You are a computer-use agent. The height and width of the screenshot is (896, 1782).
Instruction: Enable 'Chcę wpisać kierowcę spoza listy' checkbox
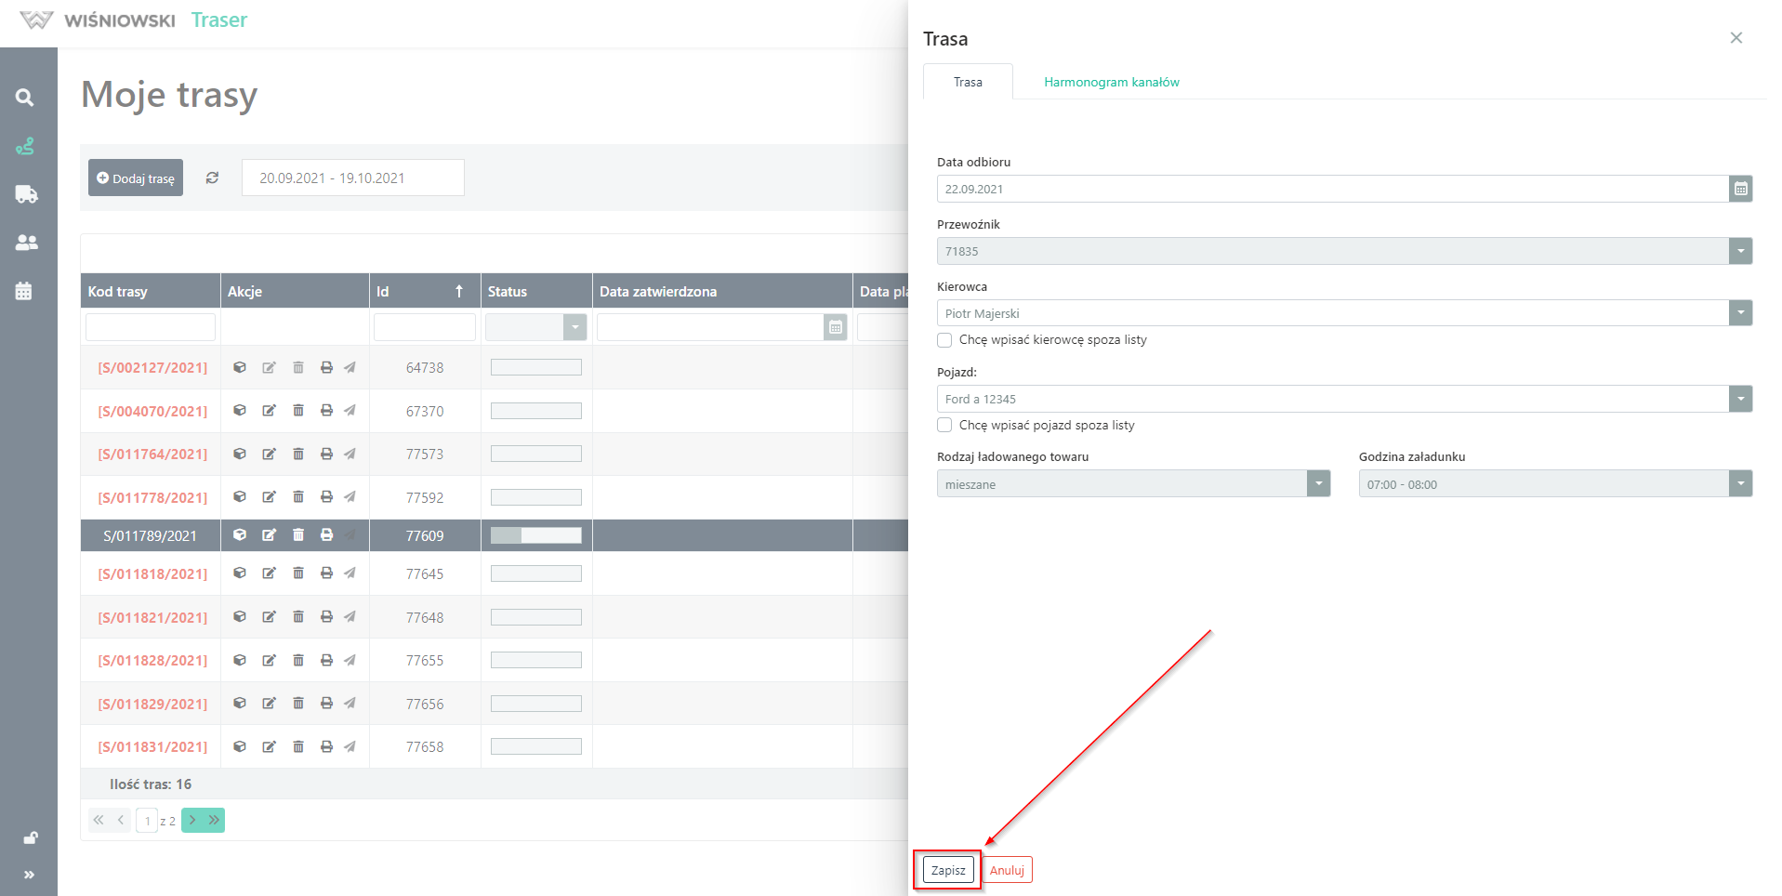pyautogui.click(x=944, y=340)
